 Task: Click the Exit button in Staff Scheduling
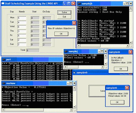(x=64, y=17)
